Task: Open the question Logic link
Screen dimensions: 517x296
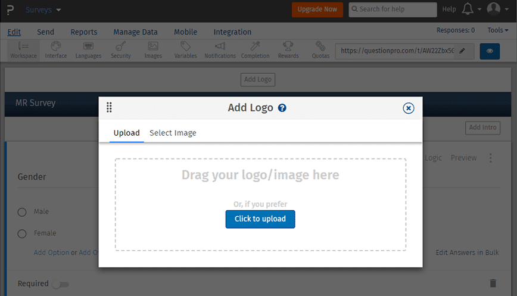Action: [x=433, y=158]
